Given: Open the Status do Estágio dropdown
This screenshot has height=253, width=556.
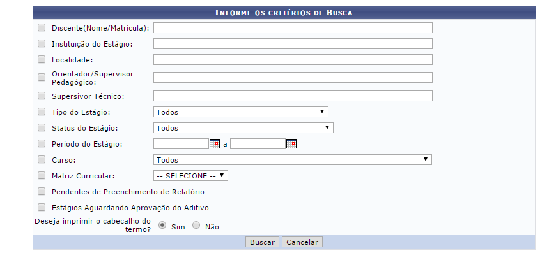Looking at the screenshot, I should click(x=243, y=128).
